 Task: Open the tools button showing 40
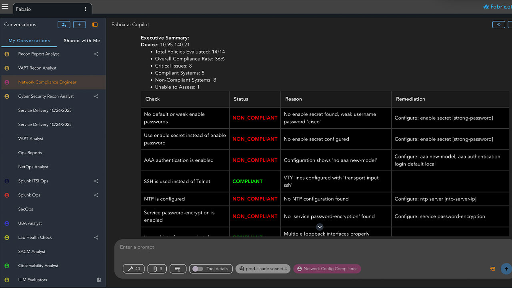click(x=134, y=269)
